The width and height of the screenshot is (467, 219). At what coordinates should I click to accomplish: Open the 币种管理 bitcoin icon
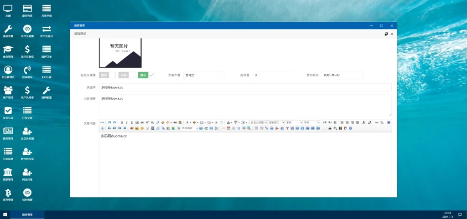[8, 194]
